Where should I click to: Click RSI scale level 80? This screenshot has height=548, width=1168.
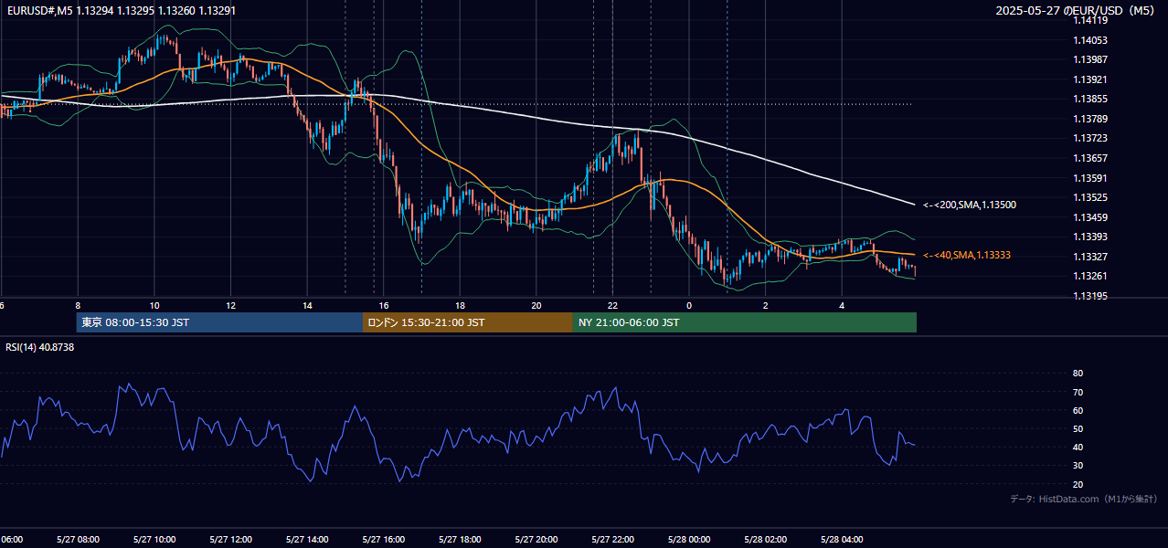point(1078,374)
